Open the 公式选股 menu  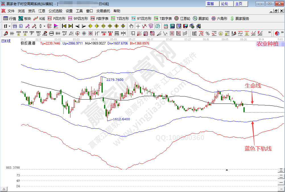pyautogui.click(x=55, y=11)
